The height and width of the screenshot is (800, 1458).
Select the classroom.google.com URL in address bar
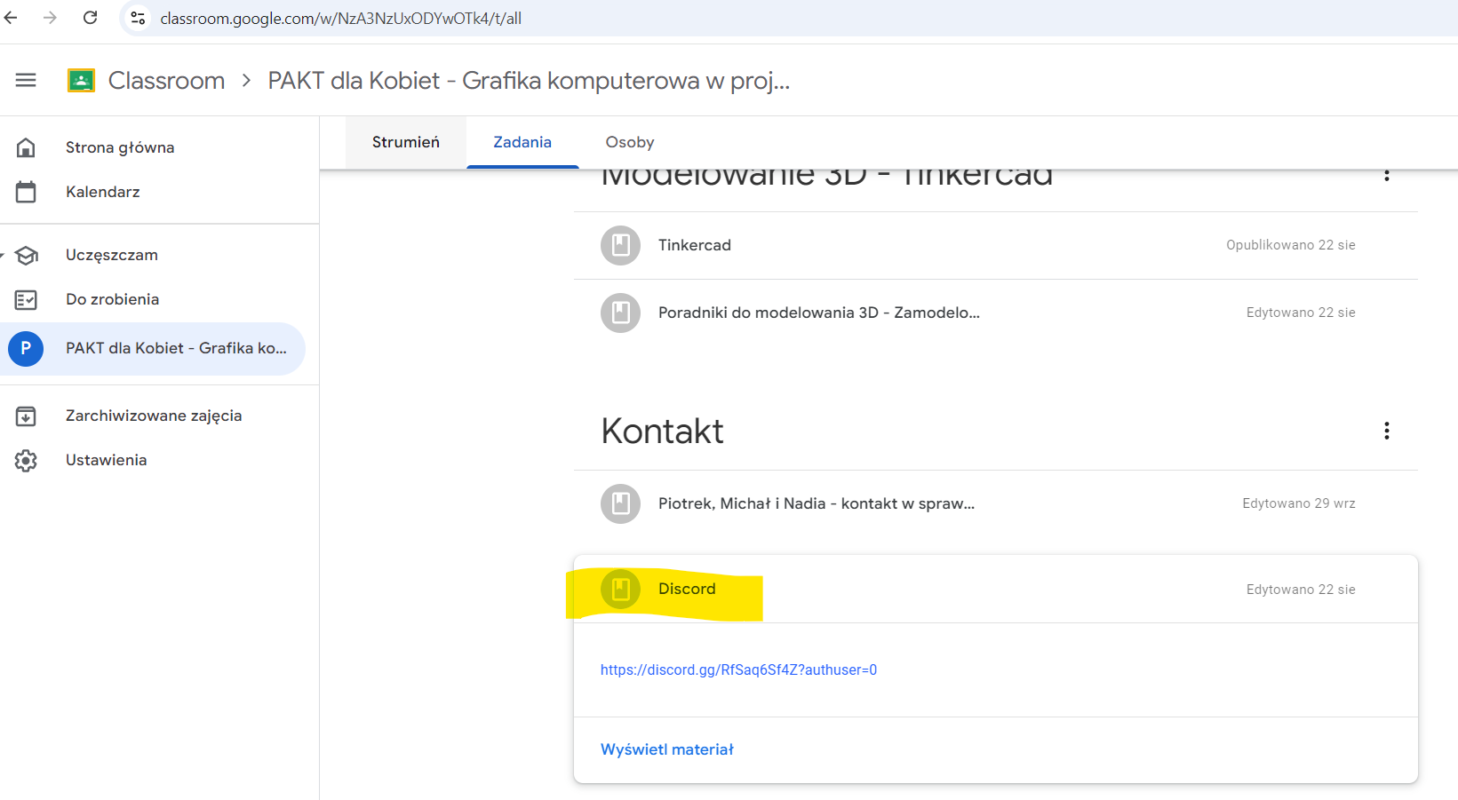[340, 18]
